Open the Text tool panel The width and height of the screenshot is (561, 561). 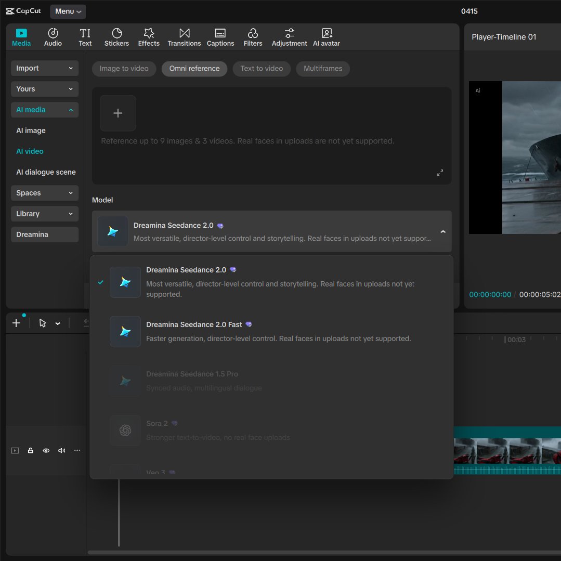[85, 37]
